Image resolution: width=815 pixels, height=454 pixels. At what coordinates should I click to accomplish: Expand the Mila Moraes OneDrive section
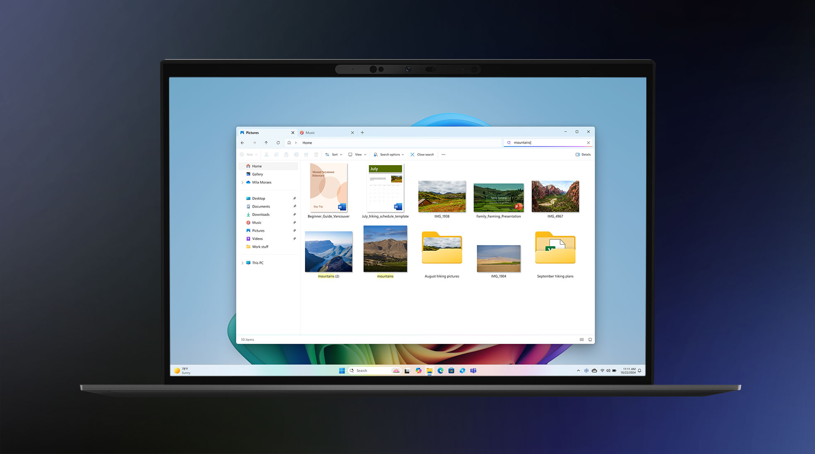[x=243, y=183]
